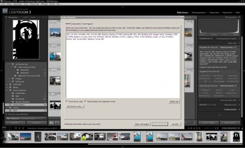Click the Gather Up button

point(174,101)
